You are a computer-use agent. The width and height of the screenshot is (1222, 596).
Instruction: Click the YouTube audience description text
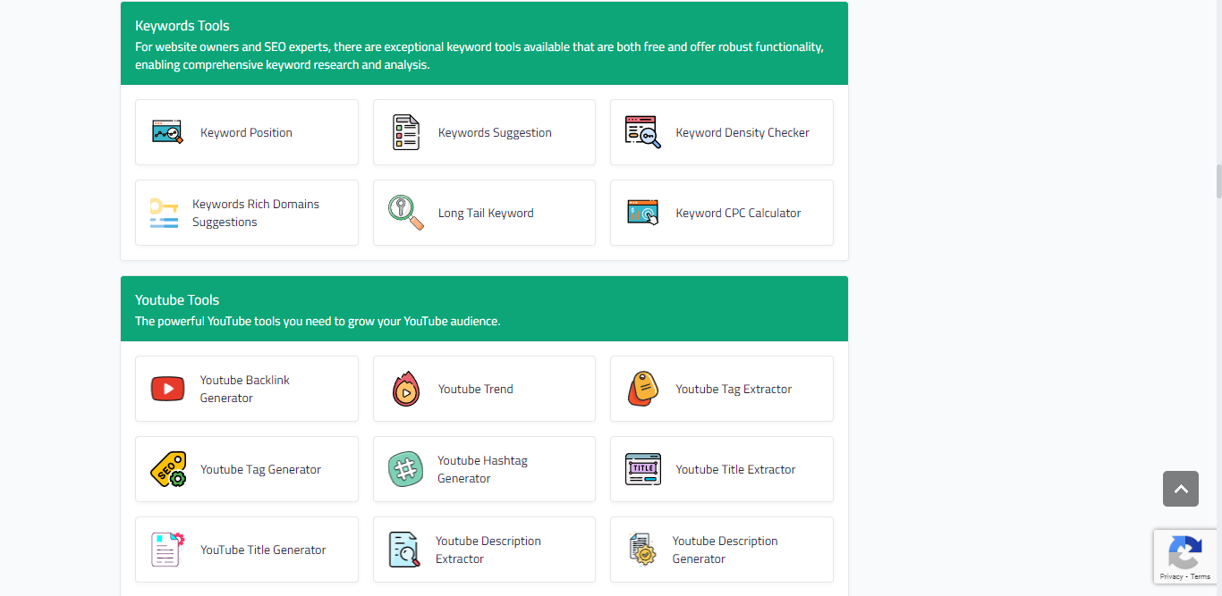pos(318,321)
